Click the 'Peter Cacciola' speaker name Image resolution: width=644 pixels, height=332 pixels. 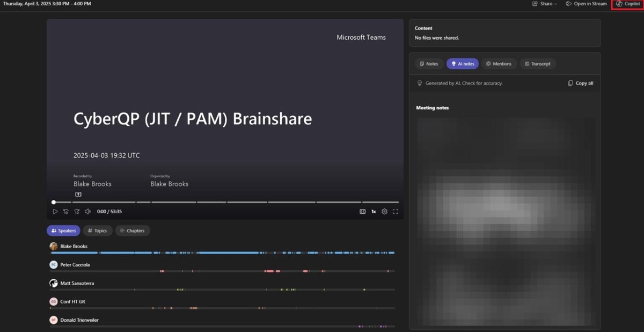tap(75, 265)
